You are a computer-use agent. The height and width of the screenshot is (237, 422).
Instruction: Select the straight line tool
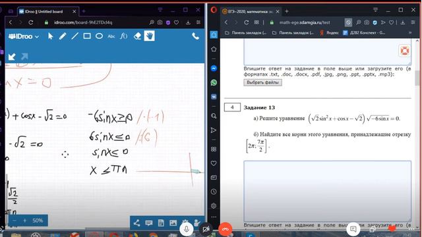click(x=75, y=36)
